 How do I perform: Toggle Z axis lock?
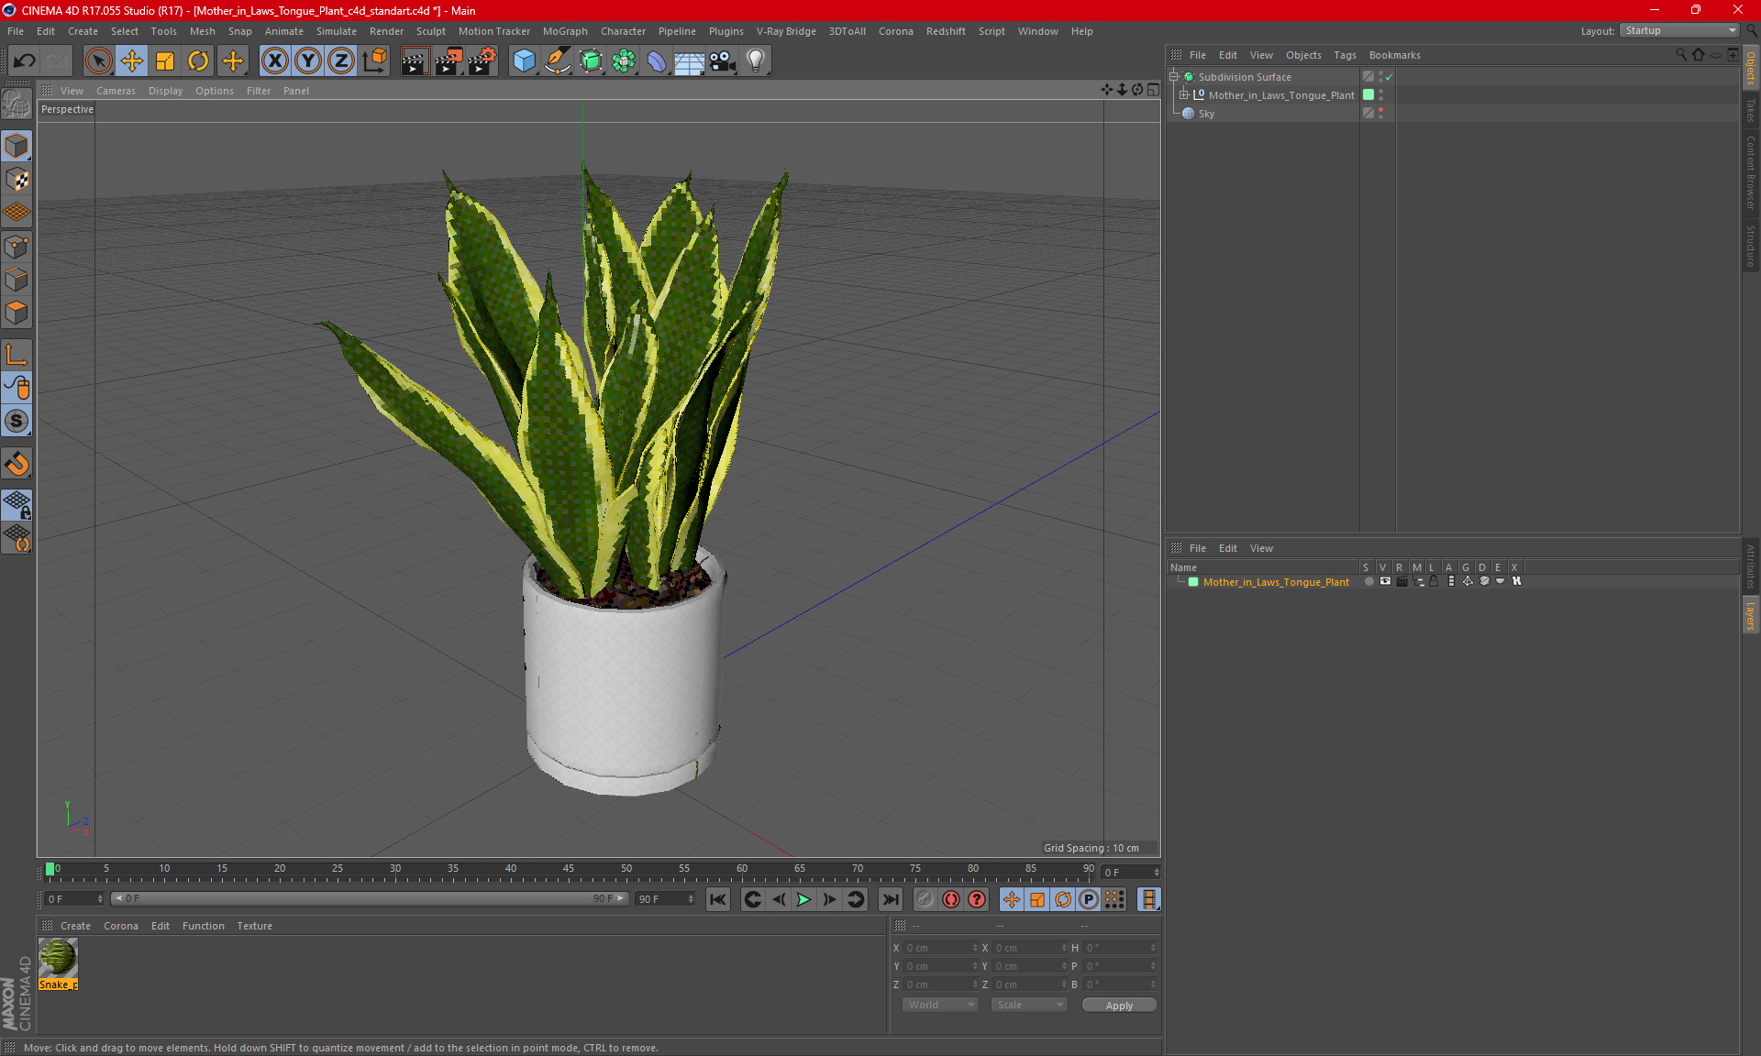pos(341,61)
